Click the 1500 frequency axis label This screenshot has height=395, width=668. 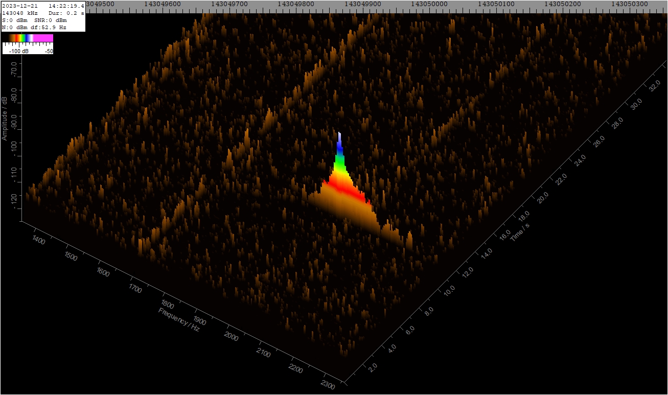(71, 256)
